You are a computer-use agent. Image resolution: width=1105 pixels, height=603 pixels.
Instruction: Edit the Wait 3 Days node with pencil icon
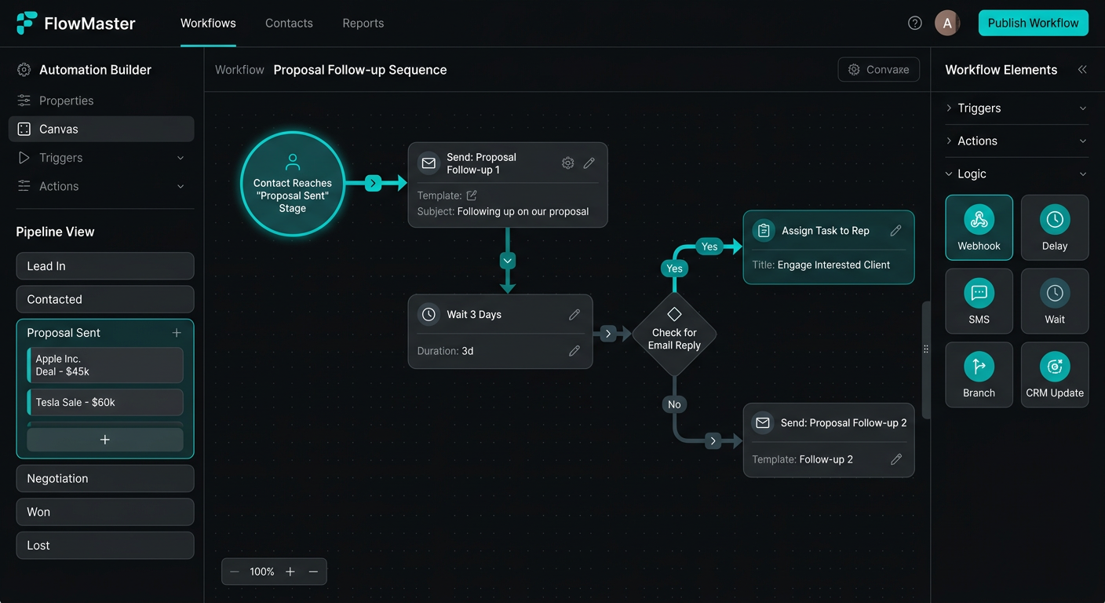point(574,314)
